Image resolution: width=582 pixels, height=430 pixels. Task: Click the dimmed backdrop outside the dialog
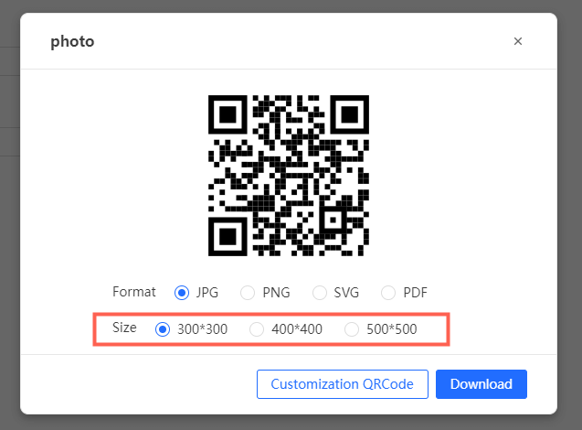point(9,229)
